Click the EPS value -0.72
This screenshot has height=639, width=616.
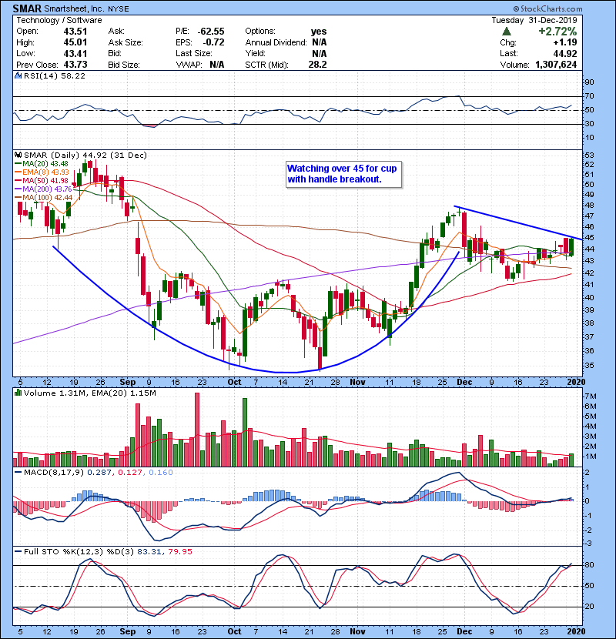point(213,42)
